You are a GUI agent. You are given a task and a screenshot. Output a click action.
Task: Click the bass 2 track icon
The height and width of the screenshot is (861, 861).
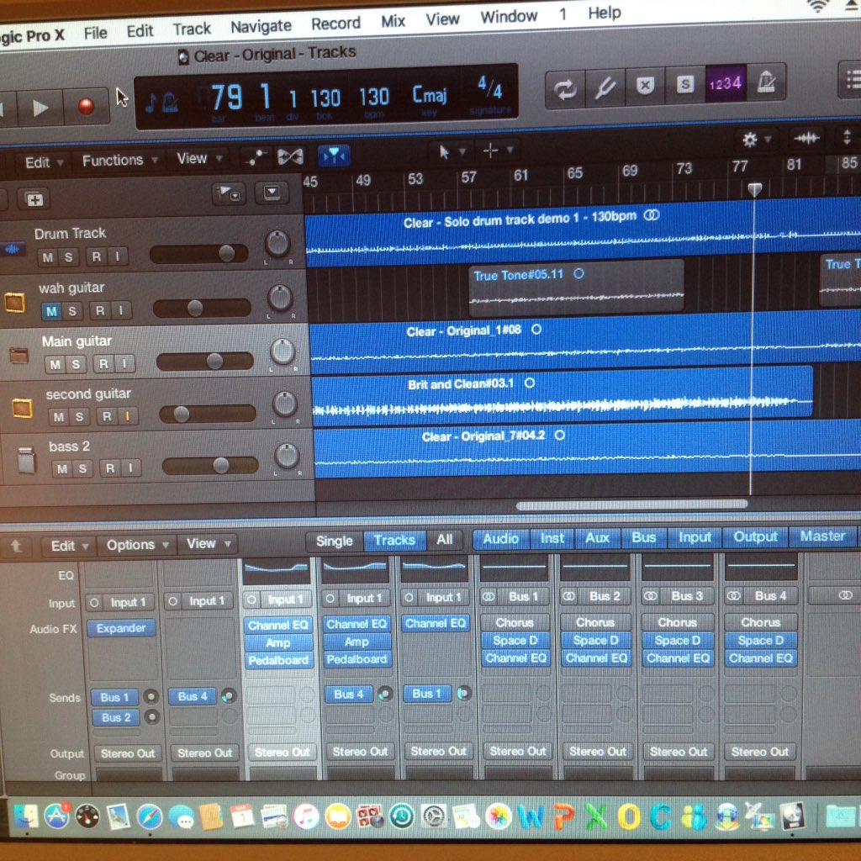(25, 460)
